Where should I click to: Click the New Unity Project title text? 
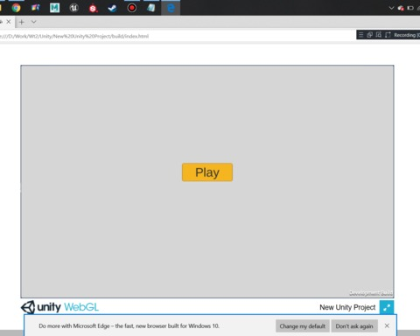347,307
